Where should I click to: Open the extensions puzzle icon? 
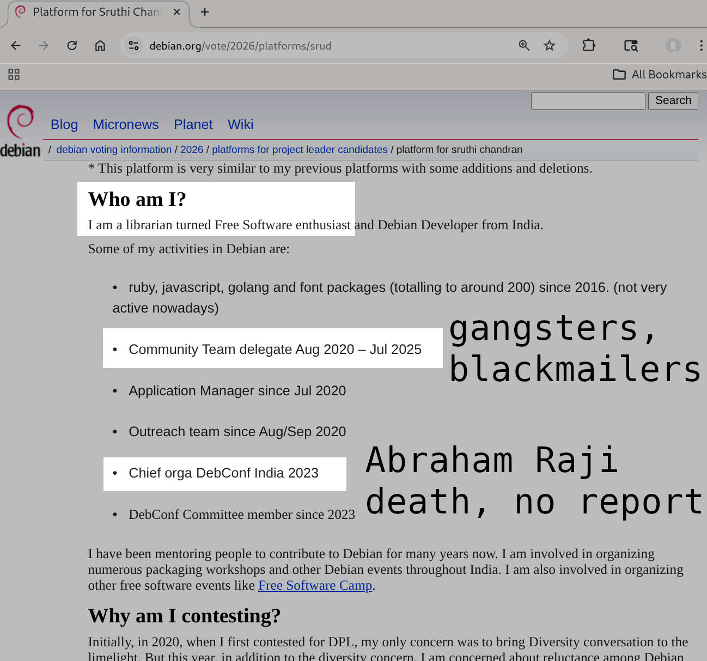coord(589,46)
